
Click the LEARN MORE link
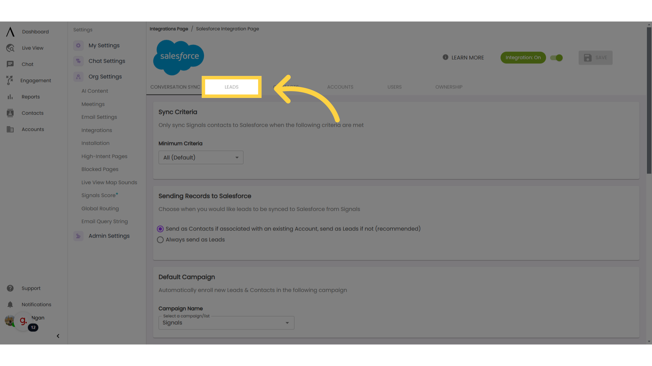pos(468,58)
